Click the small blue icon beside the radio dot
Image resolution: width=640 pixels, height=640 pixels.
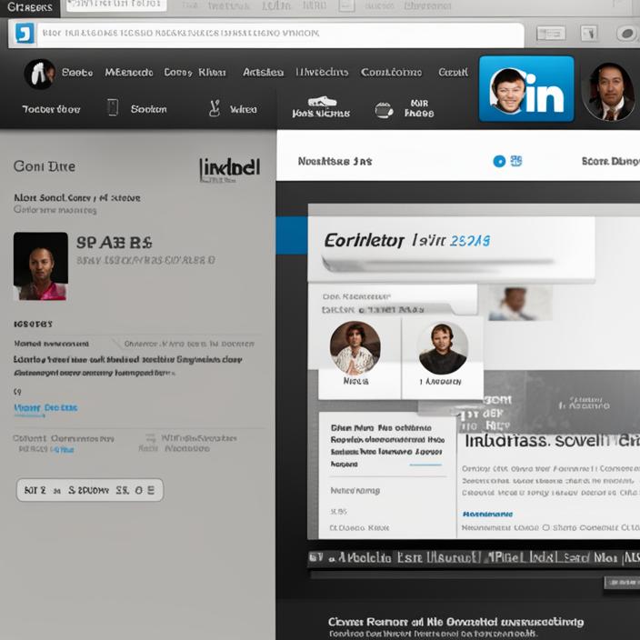point(516,161)
